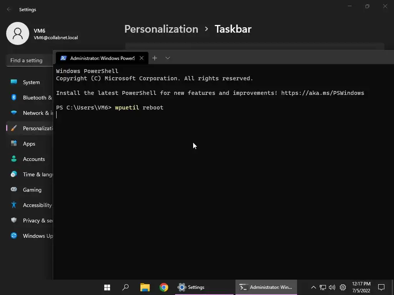
Task: Click the Copyright Microsoft Corporation line
Action: [155, 78]
